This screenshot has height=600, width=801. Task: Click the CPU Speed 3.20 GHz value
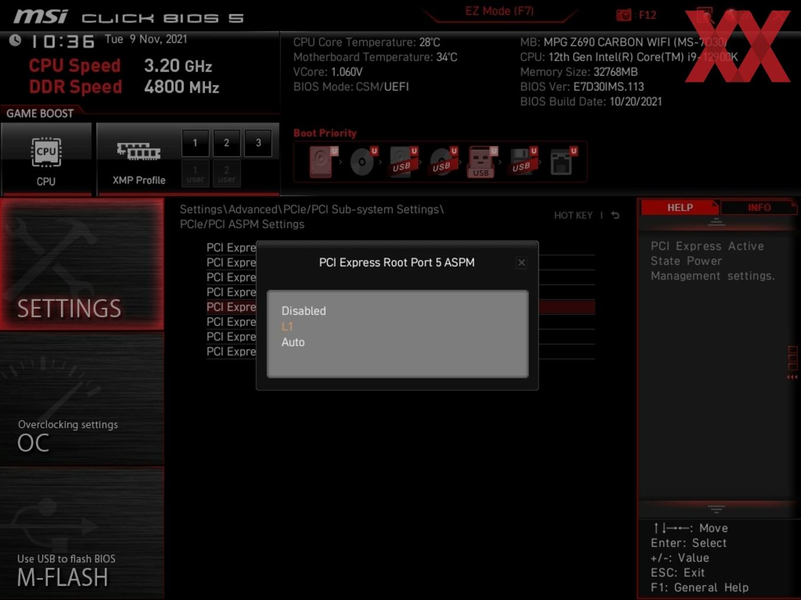click(x=178, y=66)
